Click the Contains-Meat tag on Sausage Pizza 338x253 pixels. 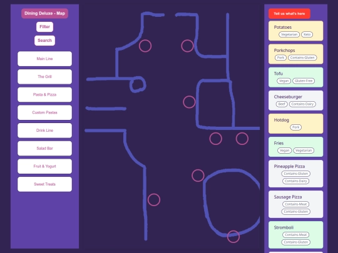tap(295, 204)
